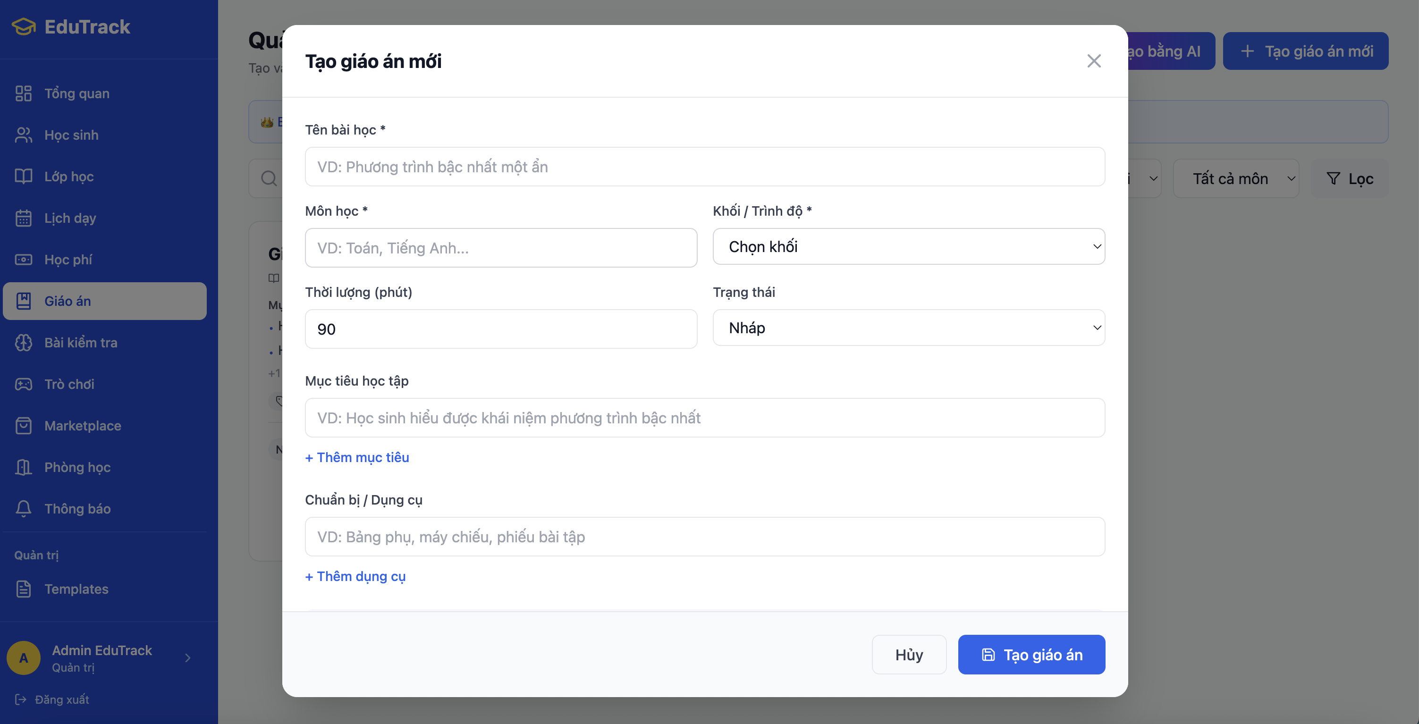
Task: Open the Templates admin menu item
Action: point(76,589)
